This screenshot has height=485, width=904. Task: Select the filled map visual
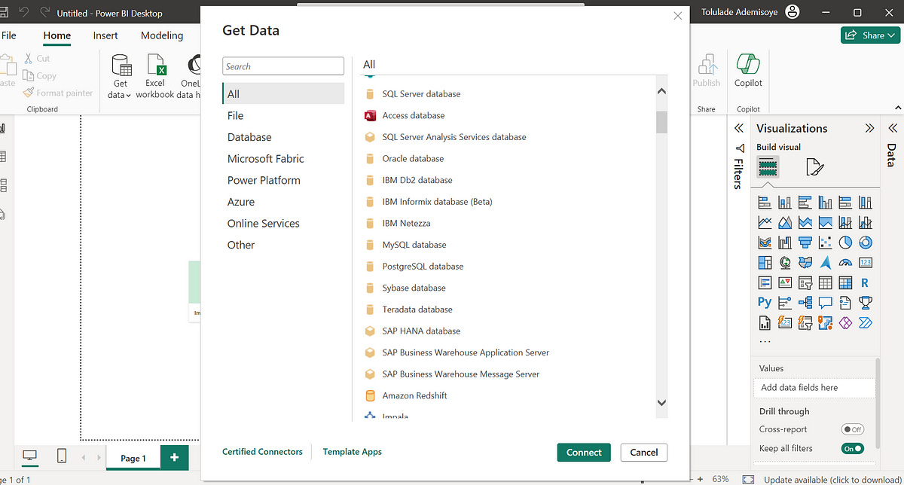tap(805, 263)
